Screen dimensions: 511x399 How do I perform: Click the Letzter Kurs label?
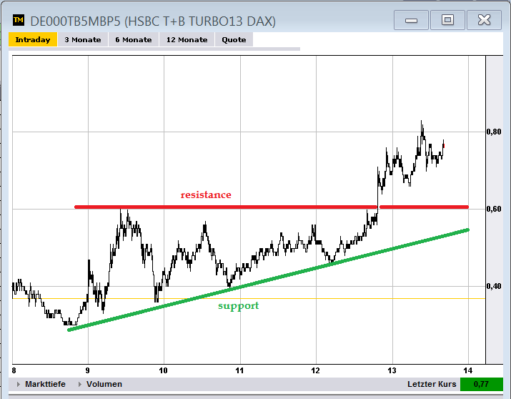point(432,384)
